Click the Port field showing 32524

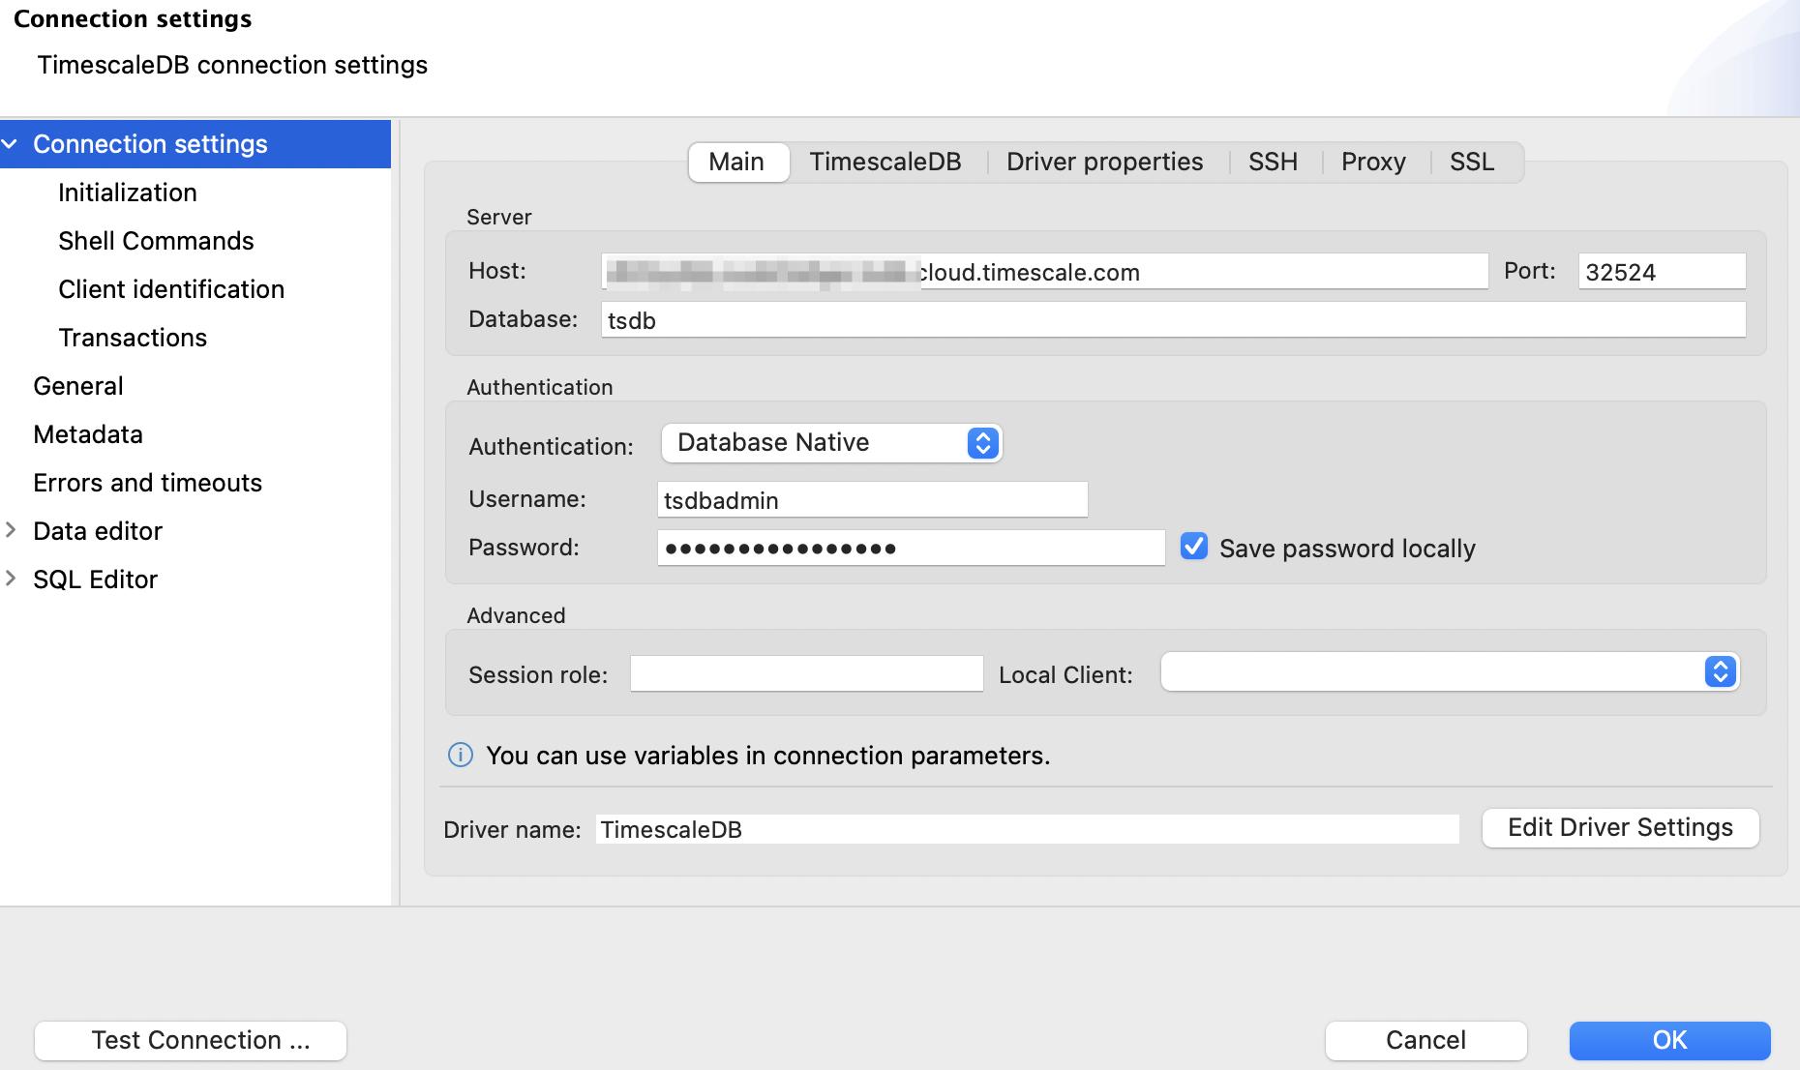point(1662,272)
